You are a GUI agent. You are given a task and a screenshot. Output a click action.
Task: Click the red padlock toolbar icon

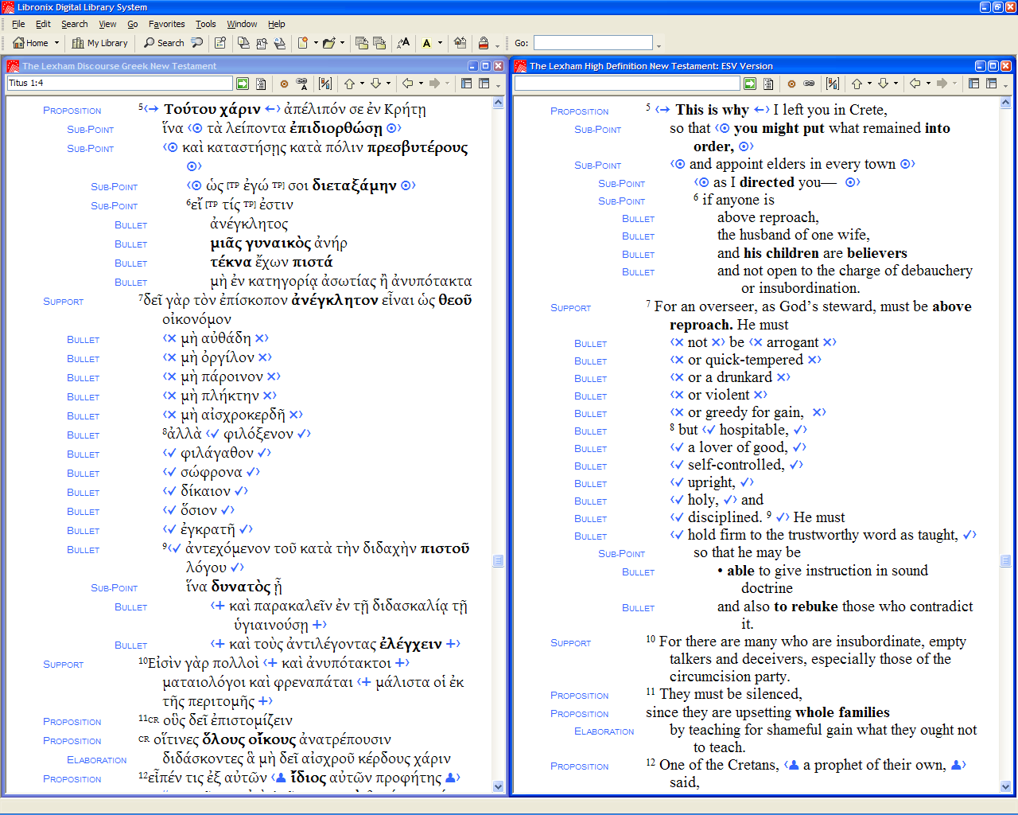[x=483, y=43]
